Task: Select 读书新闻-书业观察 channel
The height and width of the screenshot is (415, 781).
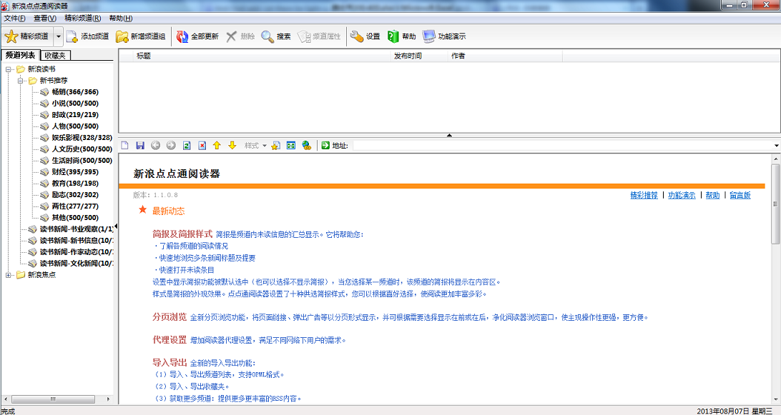Action: [x=77, y=229]
